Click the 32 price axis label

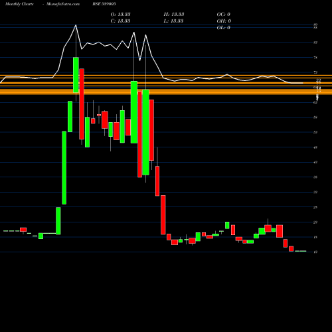(x=315, y=192)
